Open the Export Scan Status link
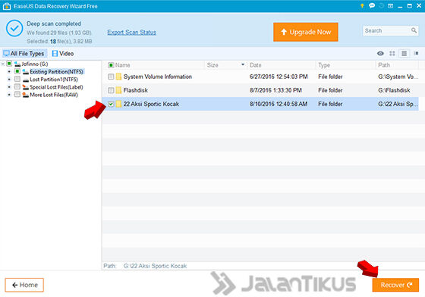Screen dimensions: 425x297 click(131, 32)
